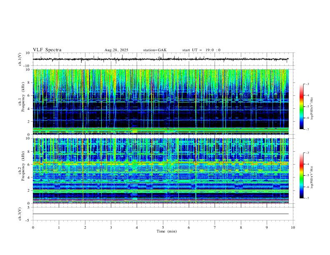Viewport: 330px width, 255px height.
Task: Click the time axis tick label '5'
Action: coord(163,227)
